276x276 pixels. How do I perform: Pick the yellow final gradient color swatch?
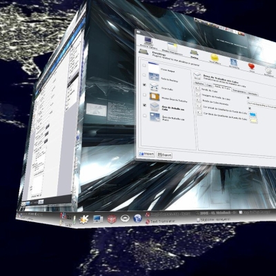tap(253, 120)
